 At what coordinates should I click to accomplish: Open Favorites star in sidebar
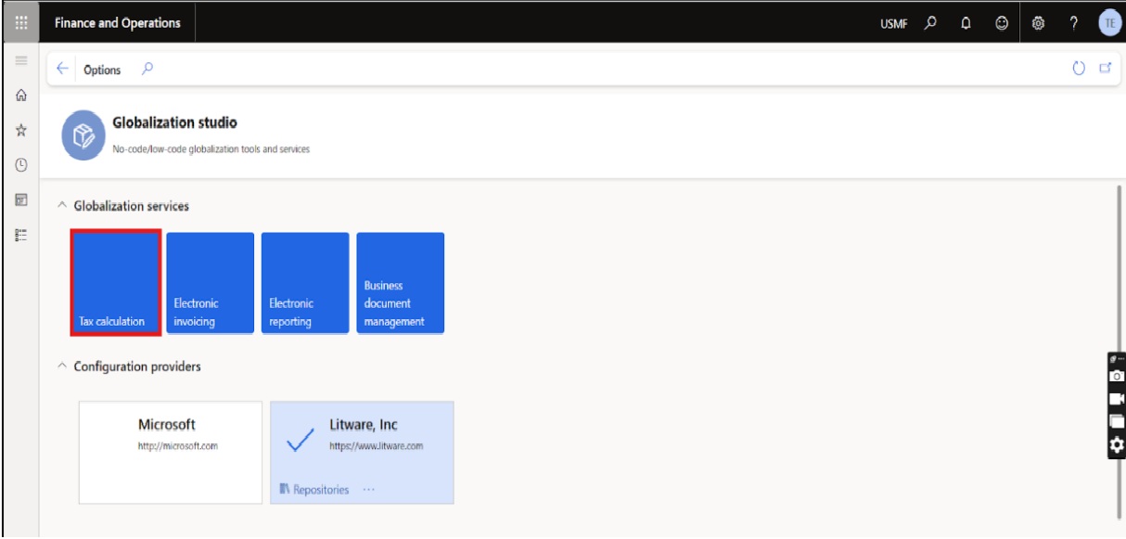20,131
